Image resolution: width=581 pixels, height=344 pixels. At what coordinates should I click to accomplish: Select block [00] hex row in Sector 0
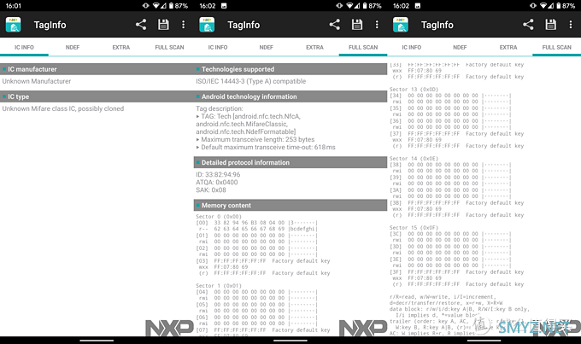[257, 223]
